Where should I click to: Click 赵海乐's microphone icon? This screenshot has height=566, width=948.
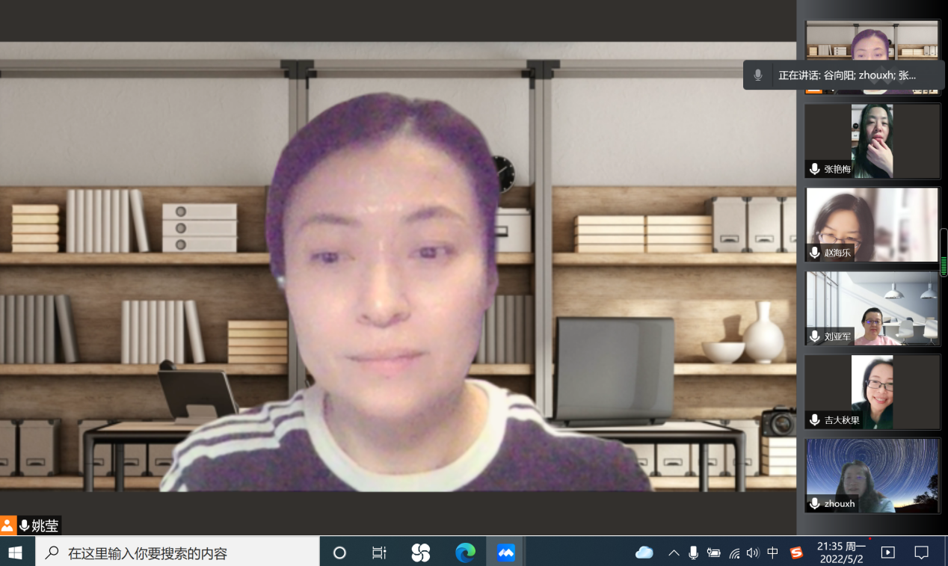(815, 253)
